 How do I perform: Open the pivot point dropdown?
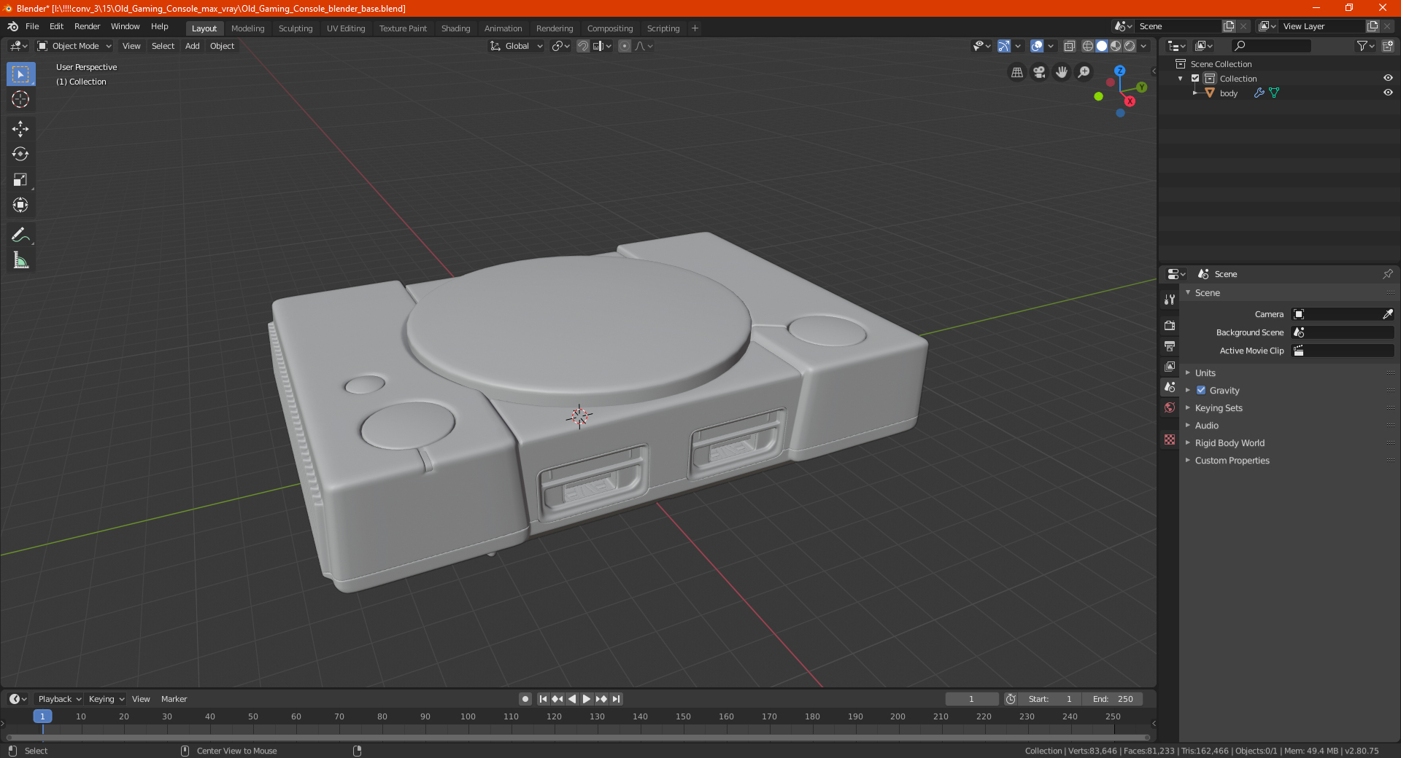[560, 46]
